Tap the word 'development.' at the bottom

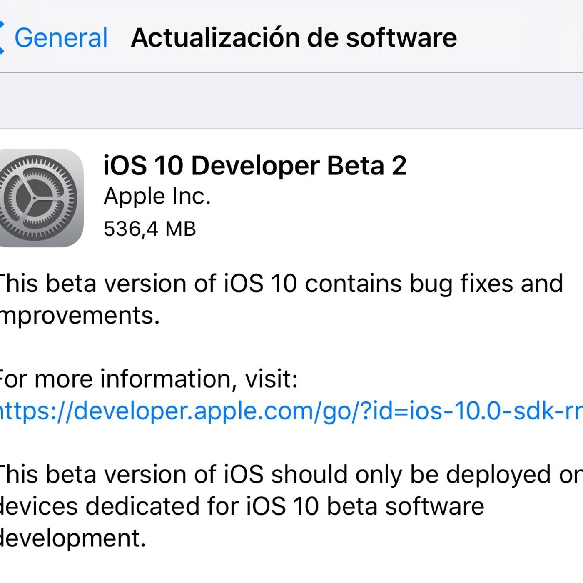click(73, 538)
